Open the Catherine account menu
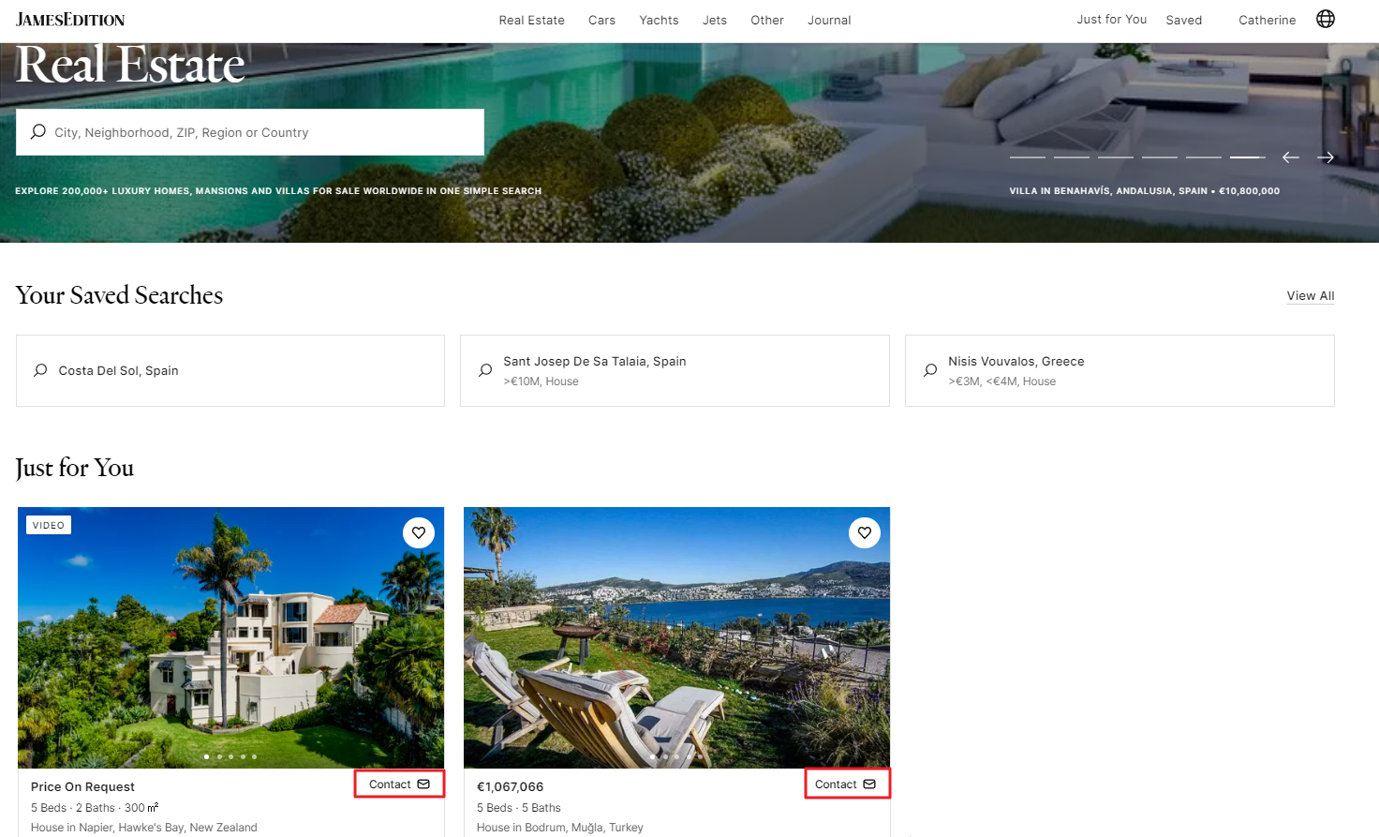 (1267, 20)
